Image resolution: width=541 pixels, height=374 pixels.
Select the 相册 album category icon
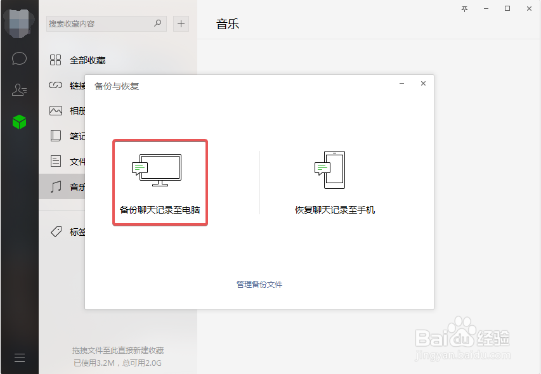(x=56, y=111)
